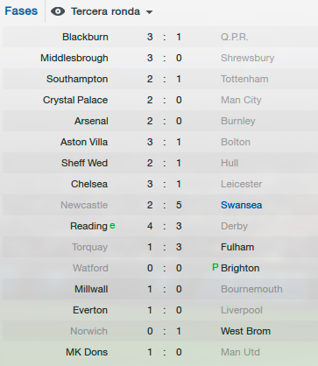The height and width of the screenshot is (366, 318).
Task: Click on Man City team name
Action: (241, 100)
